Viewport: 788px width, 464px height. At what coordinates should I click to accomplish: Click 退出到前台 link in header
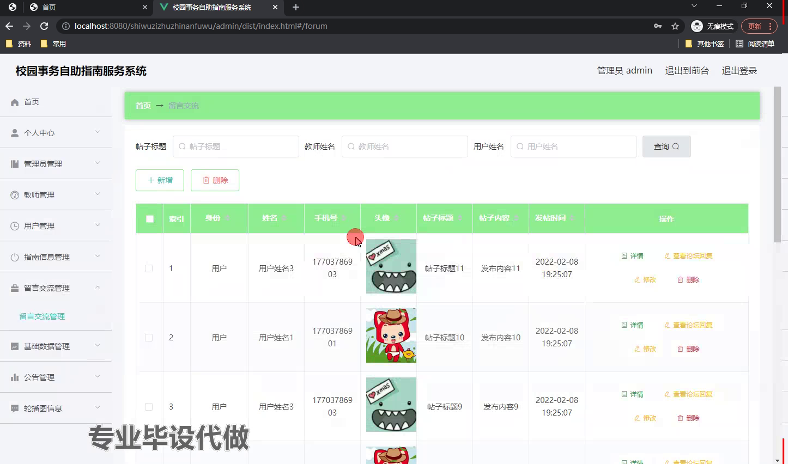point(687,71)
